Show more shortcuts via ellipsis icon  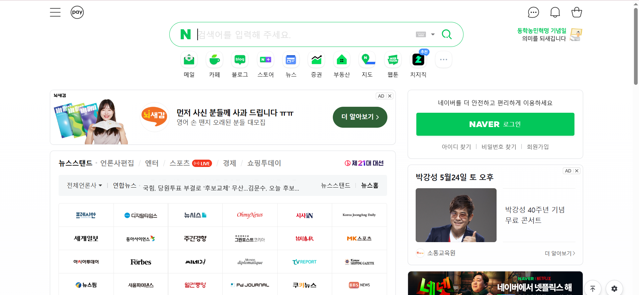point(444,60)
